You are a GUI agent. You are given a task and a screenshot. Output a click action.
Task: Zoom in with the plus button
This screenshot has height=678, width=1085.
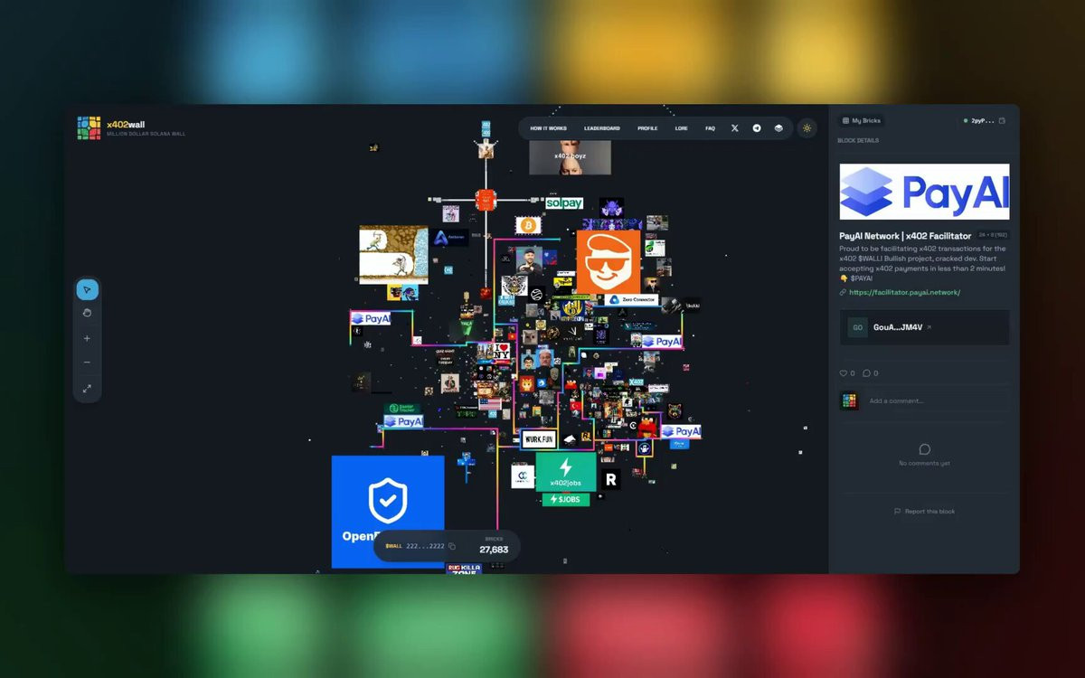pos(87,338)
